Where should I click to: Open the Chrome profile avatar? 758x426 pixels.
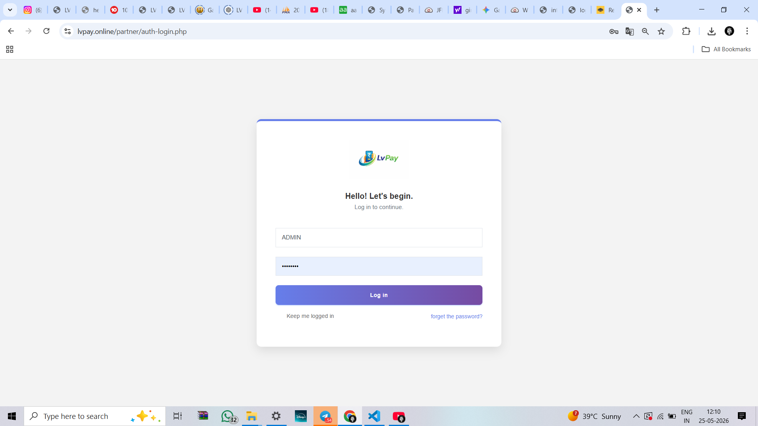(729, 31)
